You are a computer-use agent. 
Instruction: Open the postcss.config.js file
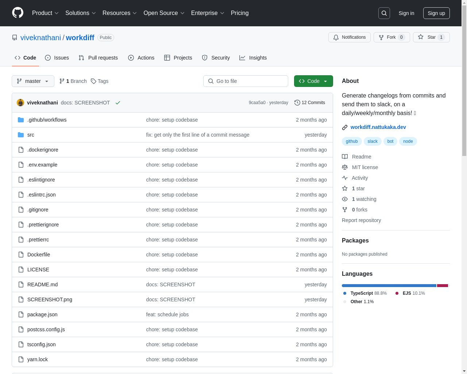click(x=46, y=329)
